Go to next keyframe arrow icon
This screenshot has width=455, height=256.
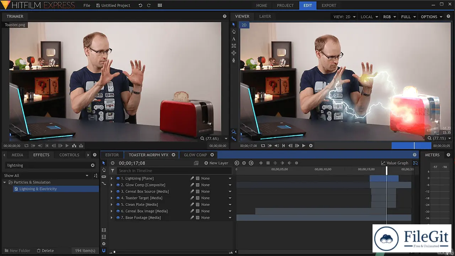click(x=251, y=163)
